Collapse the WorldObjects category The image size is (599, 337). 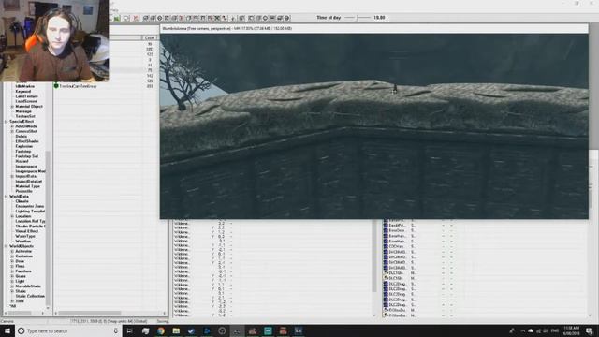[x=7, y=246]
